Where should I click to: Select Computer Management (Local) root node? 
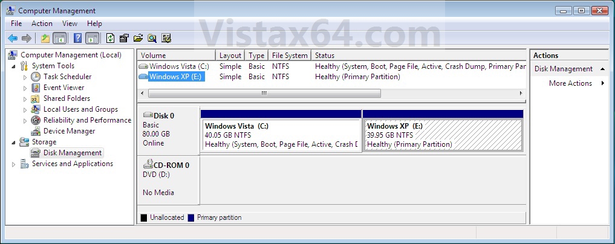pyautogui.click(x=71, y=55)
